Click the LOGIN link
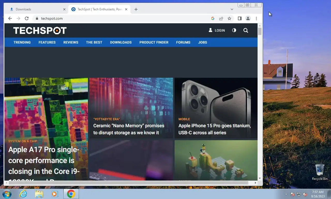Screen dimensions: 331x199 217,30
